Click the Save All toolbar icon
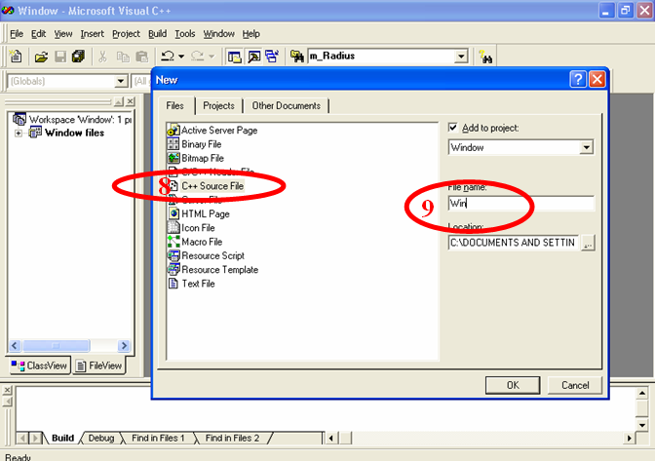This screenshot has height=461, width=655. 78,58
